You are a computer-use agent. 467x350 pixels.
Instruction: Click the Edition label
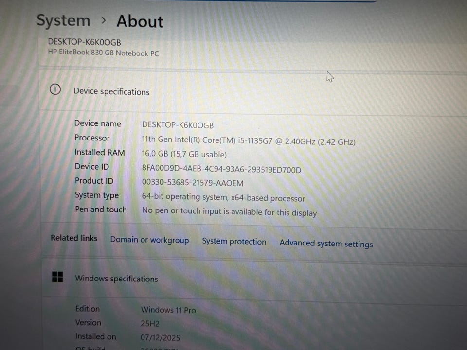pos(87,308)
